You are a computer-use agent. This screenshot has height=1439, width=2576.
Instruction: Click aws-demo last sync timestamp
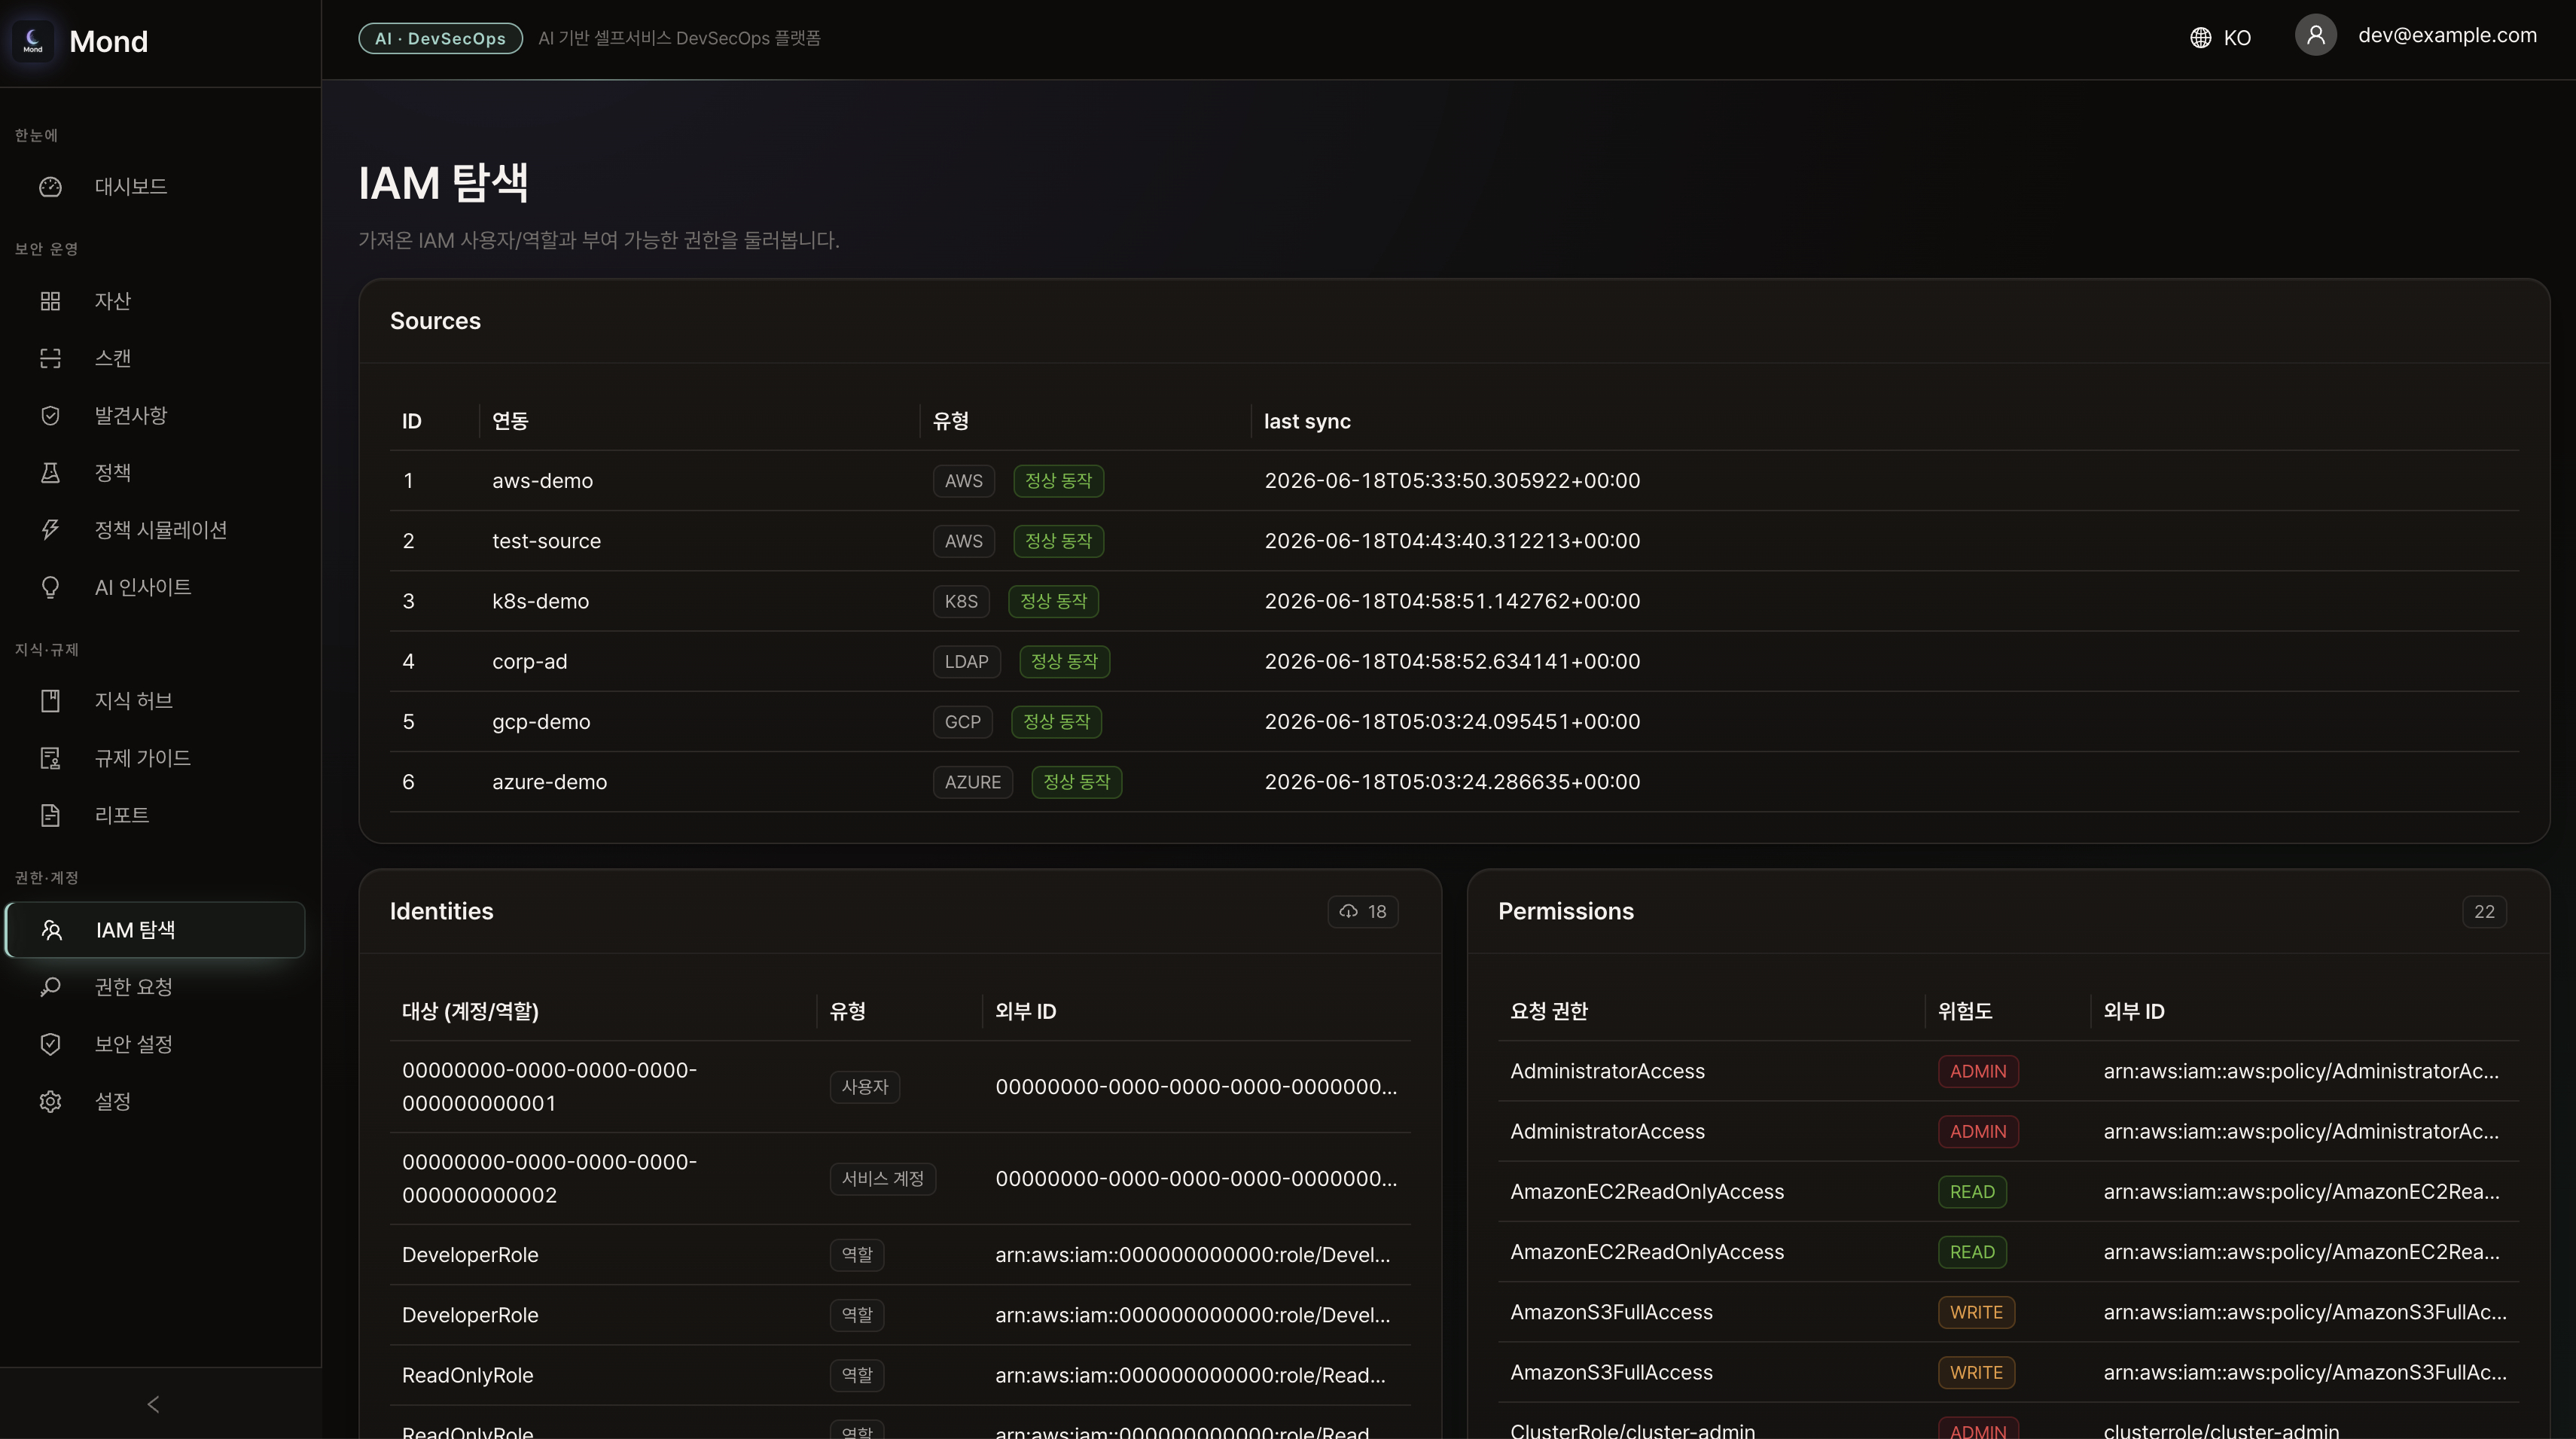[1452, 481]
